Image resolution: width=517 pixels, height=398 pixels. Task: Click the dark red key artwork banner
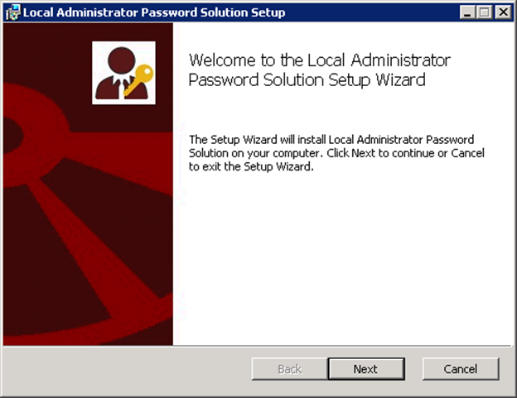point(88,184)
